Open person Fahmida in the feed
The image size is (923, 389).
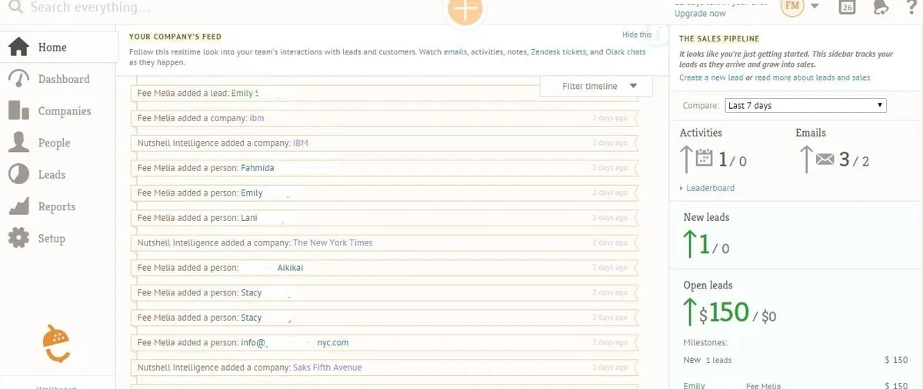pyautogui.click(x=257, y=168)
